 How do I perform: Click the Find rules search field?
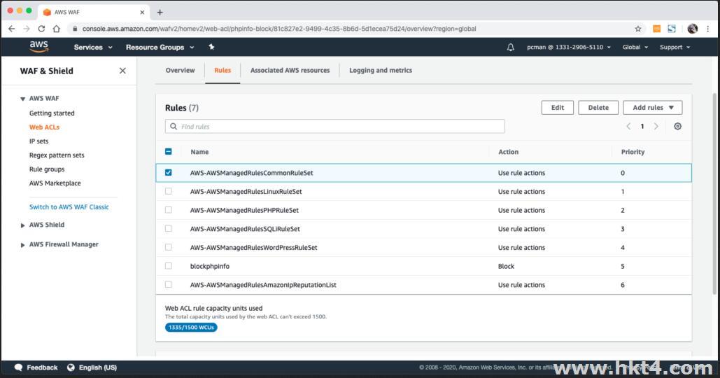pos(334,126)
